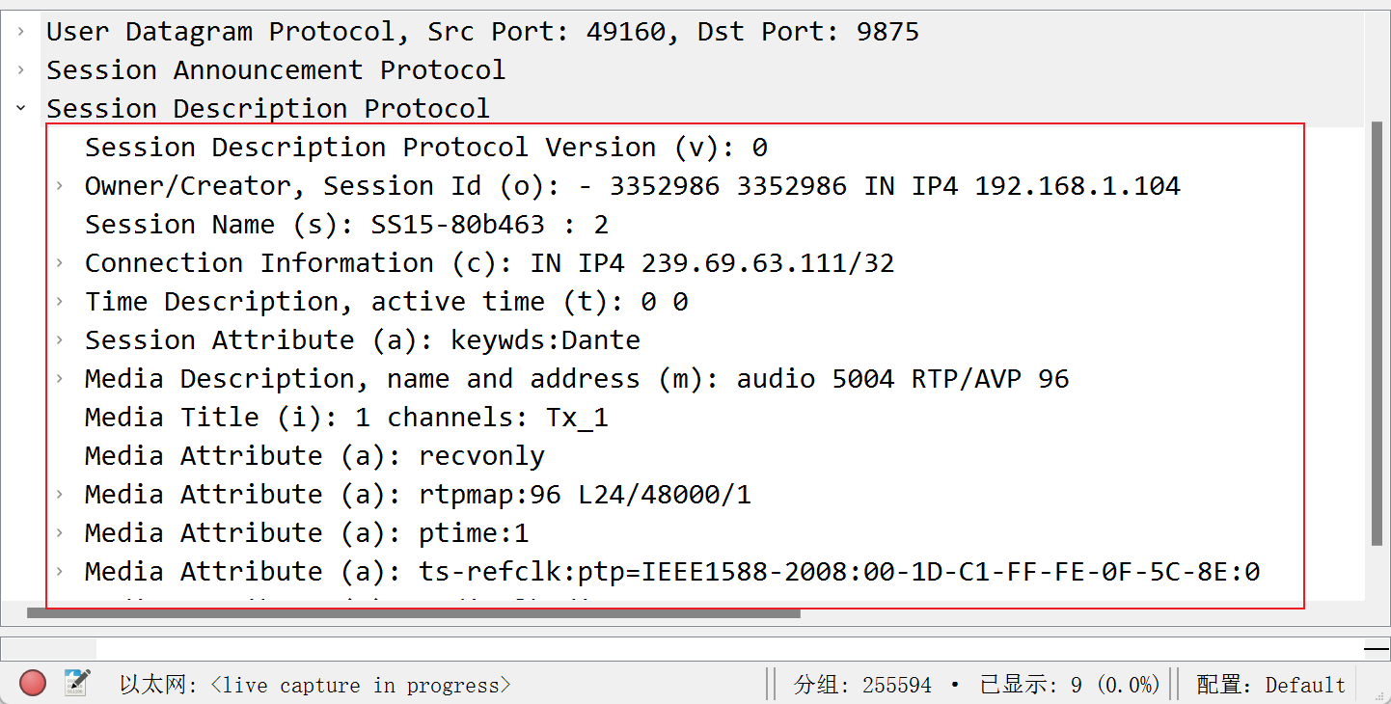Expand the Session Announcement Protocol section
1391x704 pixels.
click(x=20, y=70)
